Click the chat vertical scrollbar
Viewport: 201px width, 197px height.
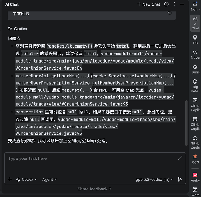[x=186, y=123]
